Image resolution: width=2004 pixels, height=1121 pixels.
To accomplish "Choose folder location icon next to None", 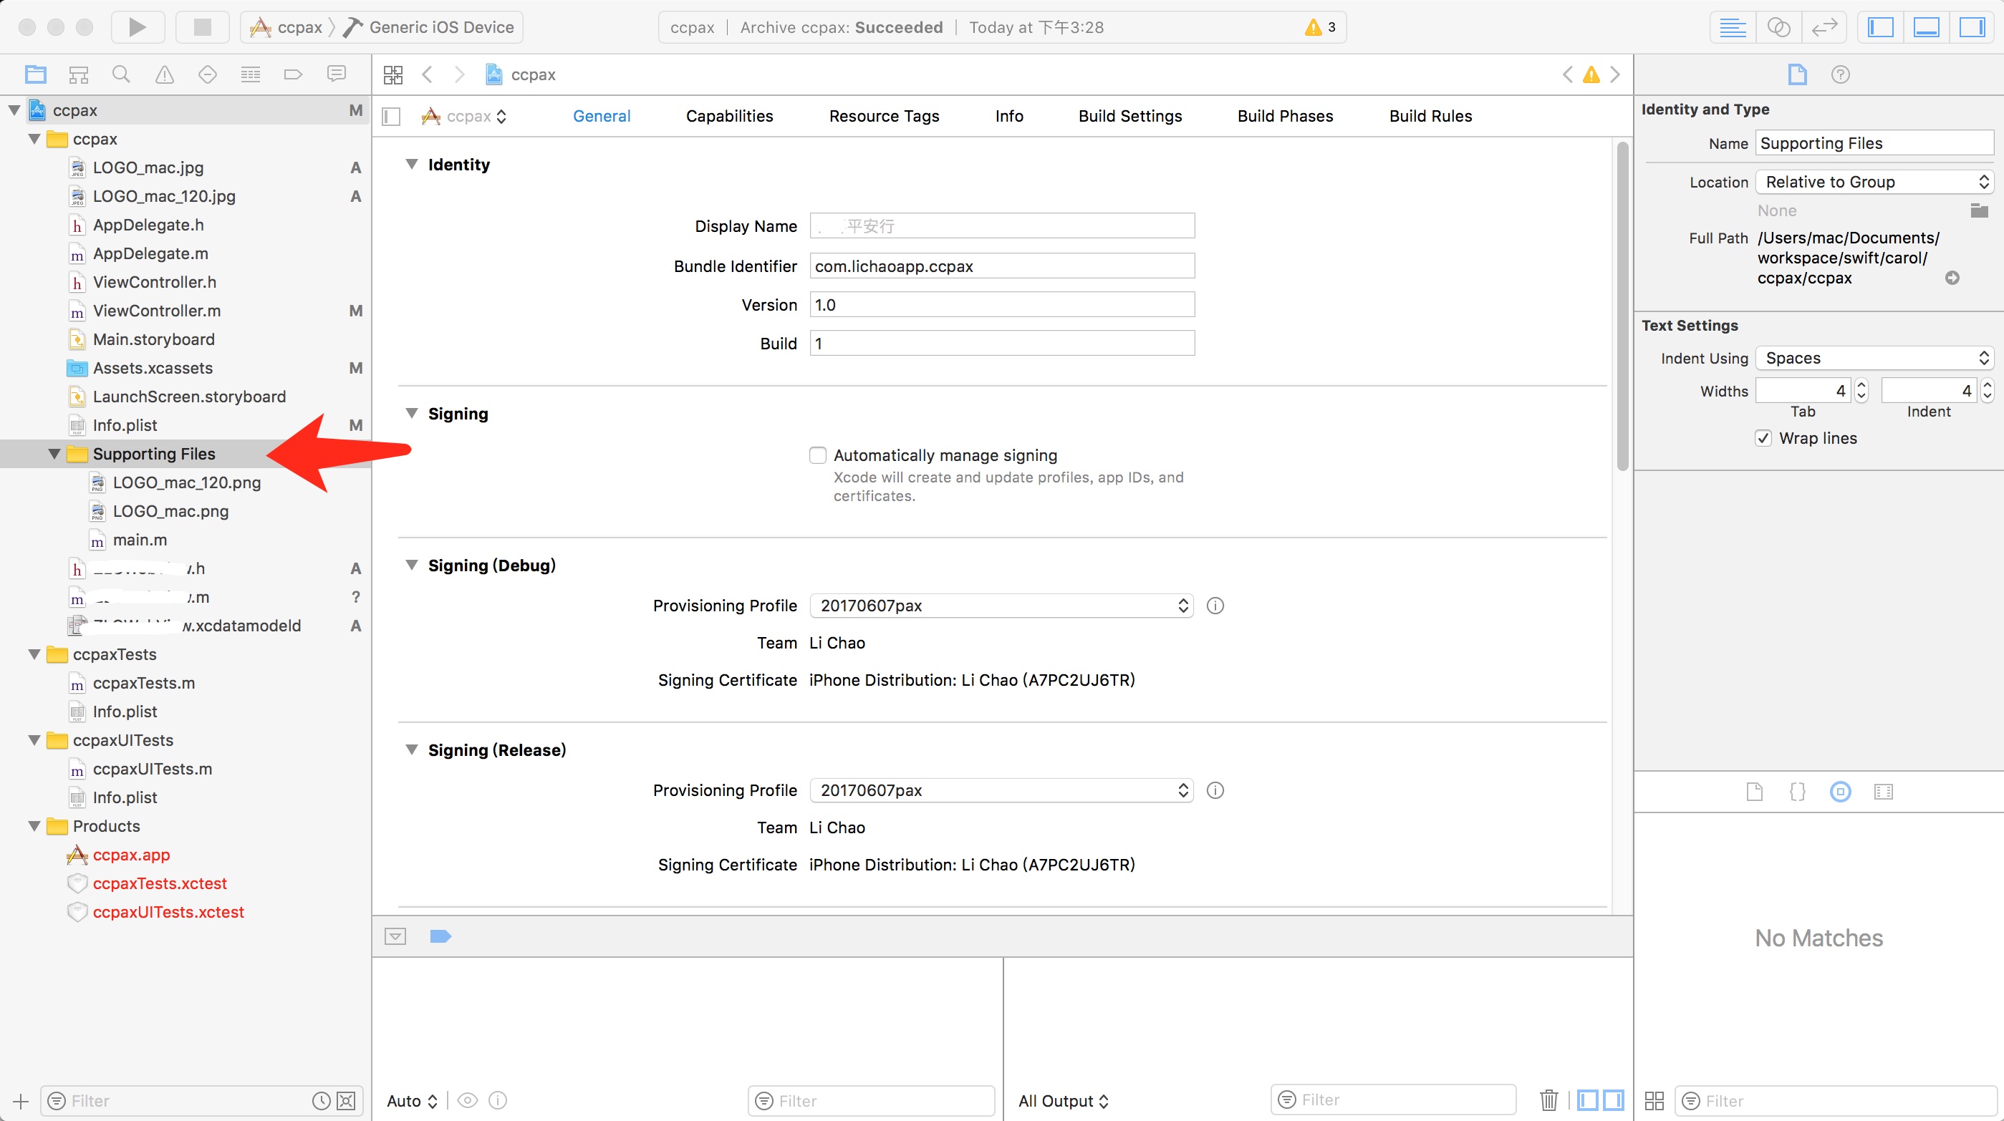I will coord(1979,210).
